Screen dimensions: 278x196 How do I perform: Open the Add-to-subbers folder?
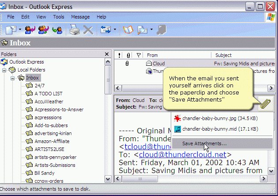[x=51, y=125]
